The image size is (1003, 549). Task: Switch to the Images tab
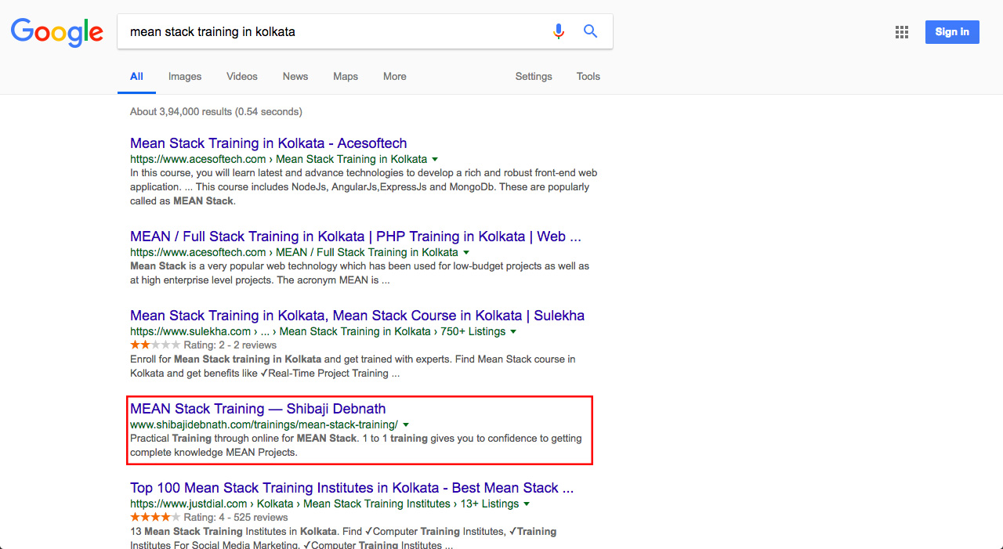point(185,77)
